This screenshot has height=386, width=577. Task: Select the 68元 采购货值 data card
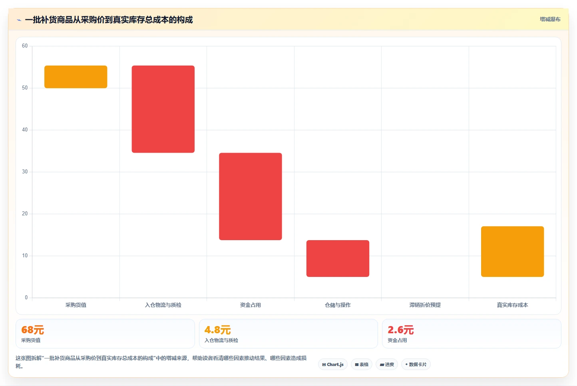[x=105, y=334]
